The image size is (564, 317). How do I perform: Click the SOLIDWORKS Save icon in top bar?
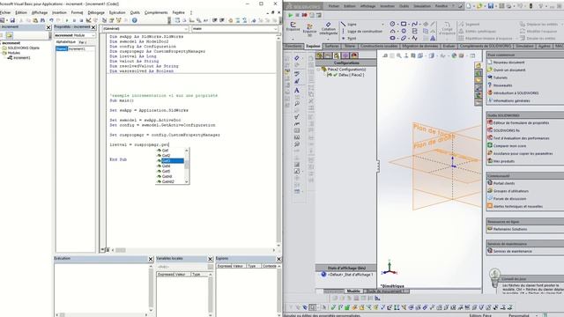[491, 6]
